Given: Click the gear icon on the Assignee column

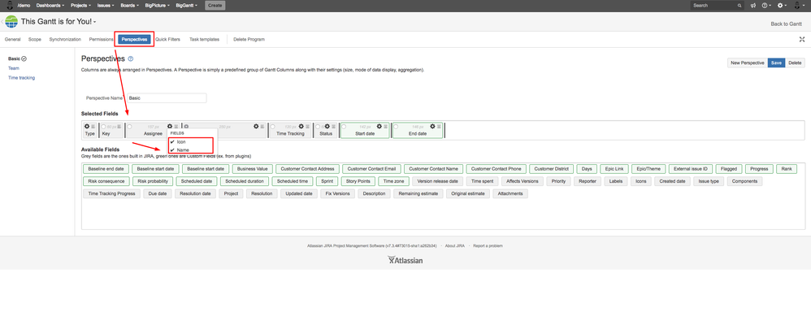Looking at the screenshot, I should tap(170, 126).
